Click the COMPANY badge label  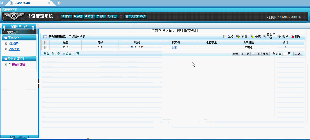click(10, 10)
